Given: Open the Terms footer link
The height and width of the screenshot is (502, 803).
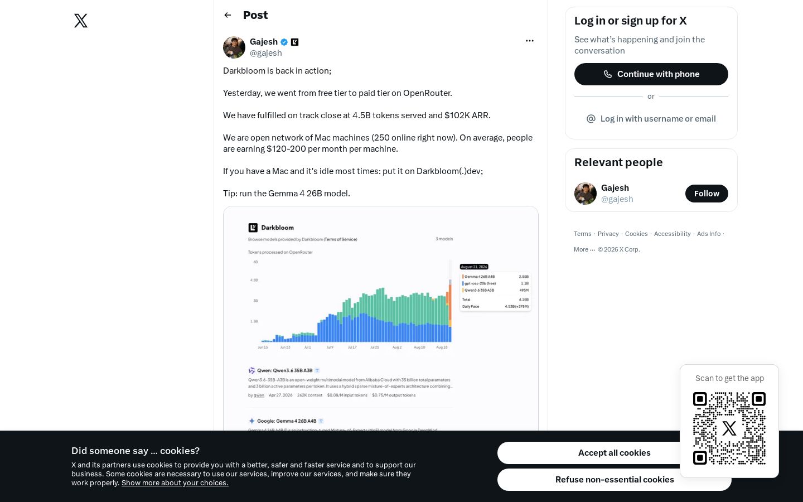Looking at the screenshot, I should pyautogui.click(x=583, y=234).
